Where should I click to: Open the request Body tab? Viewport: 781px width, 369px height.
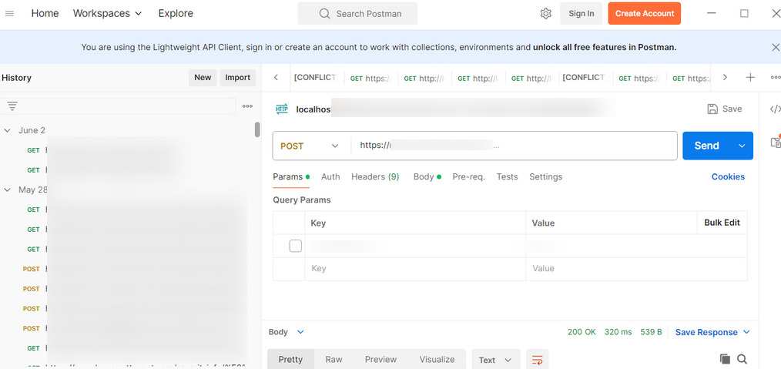427,176
